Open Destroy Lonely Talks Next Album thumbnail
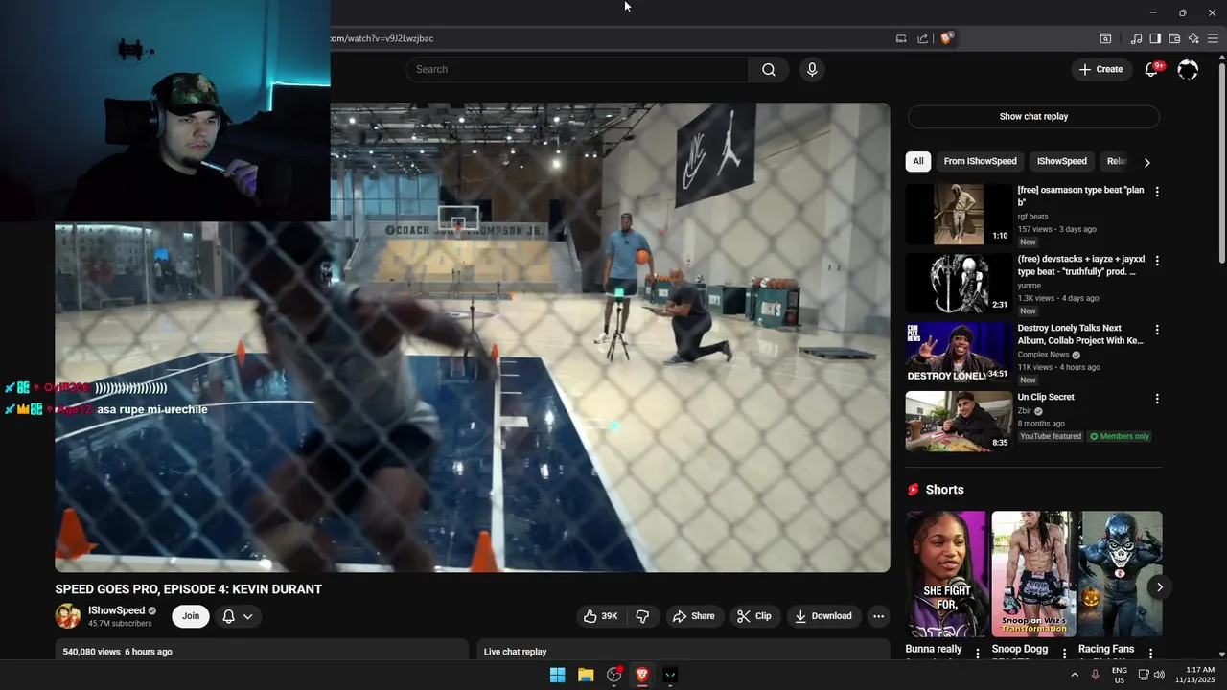The height and width of the screenshot is (690, 1227). click(959, 353)
